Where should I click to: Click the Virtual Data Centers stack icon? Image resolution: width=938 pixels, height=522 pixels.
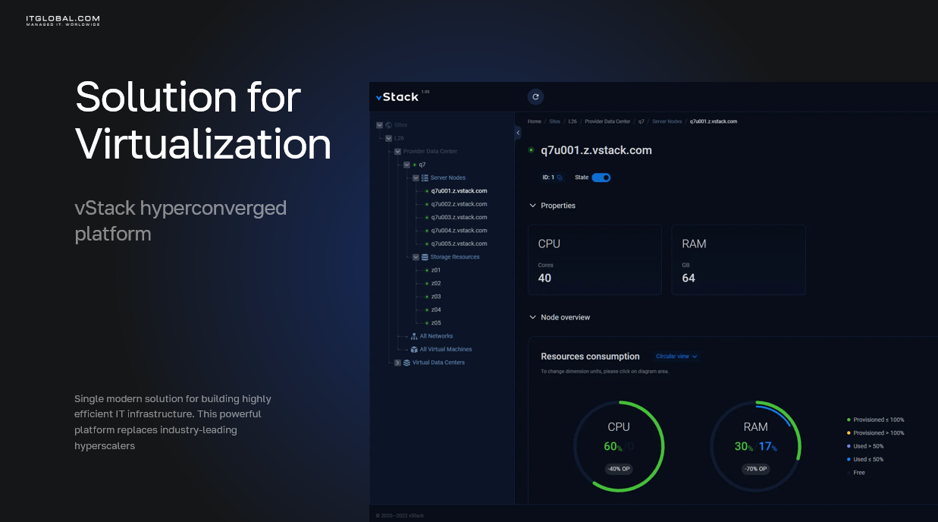pyautogui.click(x=406, y=363)
